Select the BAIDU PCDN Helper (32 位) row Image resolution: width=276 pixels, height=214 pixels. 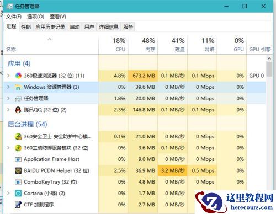(x=134, y=170)
